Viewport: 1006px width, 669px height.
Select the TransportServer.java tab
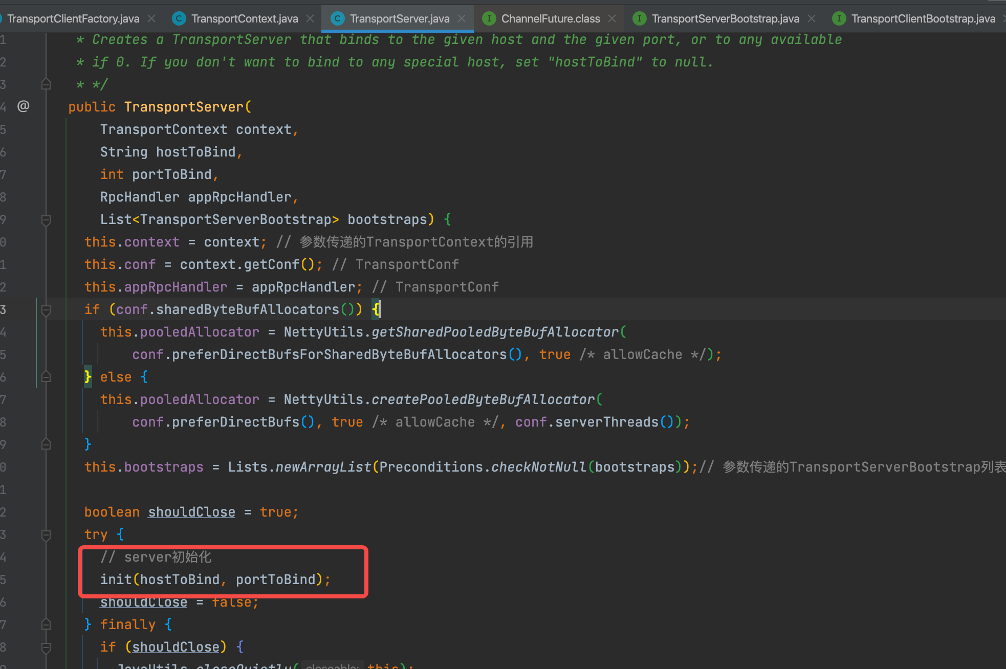pyautogui.click(x=400, y=19)
